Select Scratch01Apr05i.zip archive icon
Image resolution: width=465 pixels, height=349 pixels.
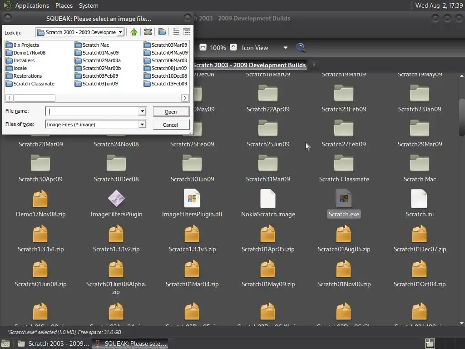tap(268, 234)
